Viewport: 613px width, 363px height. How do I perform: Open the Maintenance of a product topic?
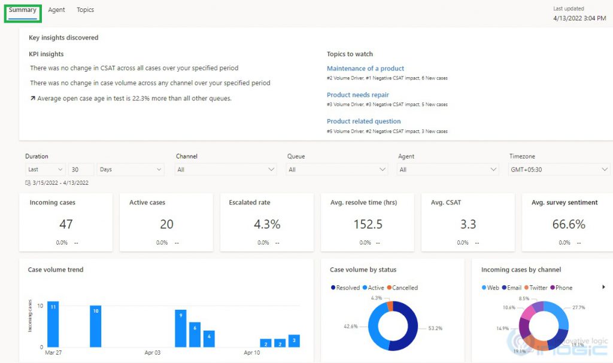tap(365, 68)
